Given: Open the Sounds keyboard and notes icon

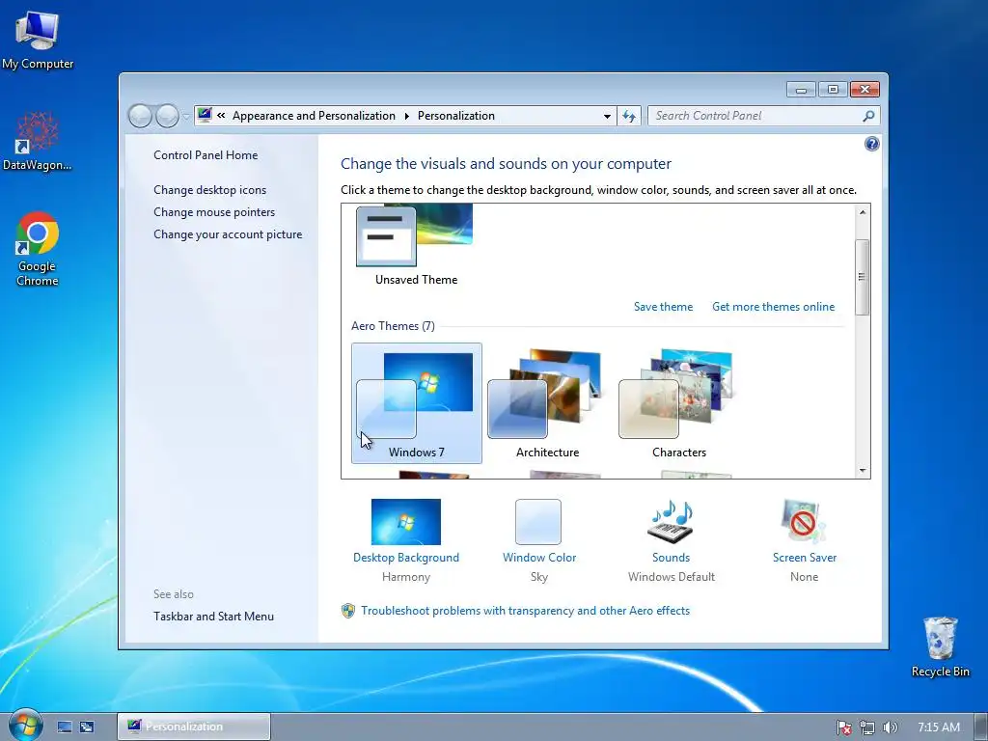Looking at the screenshot, I should 672,522.
